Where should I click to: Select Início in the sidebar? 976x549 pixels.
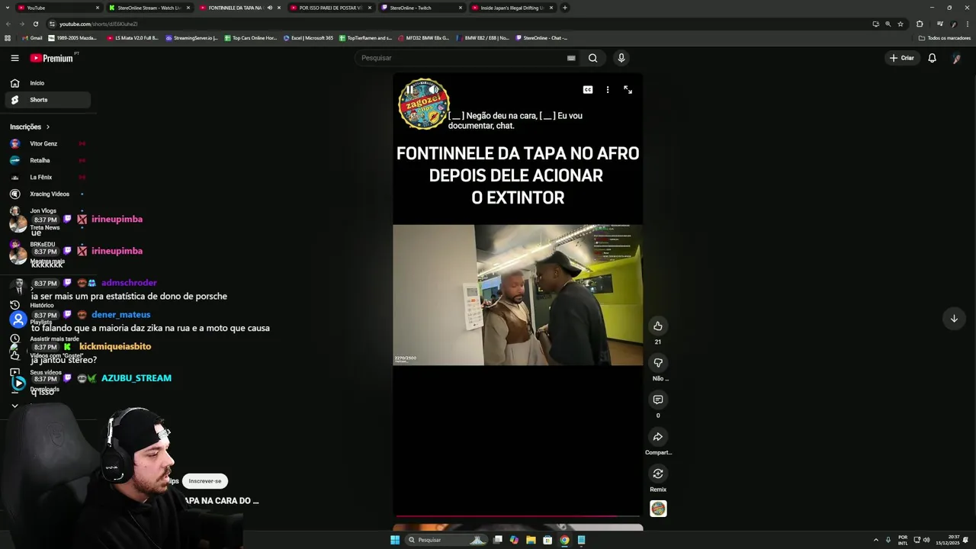tap(48, 83)
